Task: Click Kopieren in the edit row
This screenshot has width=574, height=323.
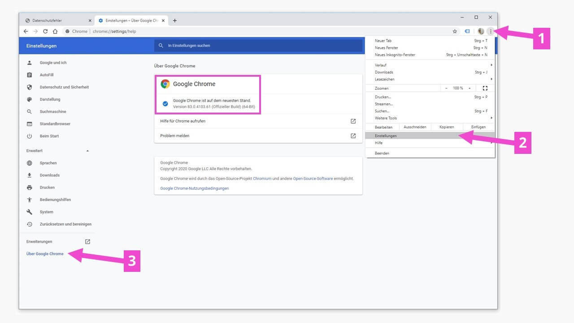Action: [447, 127]
